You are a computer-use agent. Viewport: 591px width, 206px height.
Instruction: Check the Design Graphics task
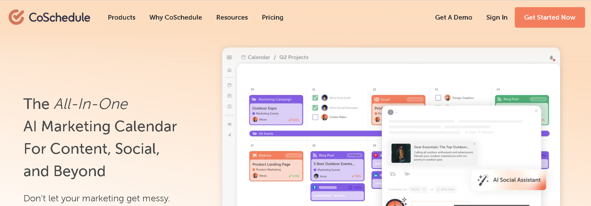click(438, 98)
